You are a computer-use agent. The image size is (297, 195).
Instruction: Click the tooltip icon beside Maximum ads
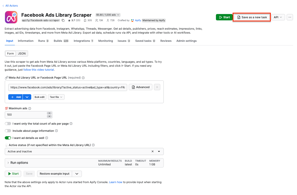pos(30,108)
